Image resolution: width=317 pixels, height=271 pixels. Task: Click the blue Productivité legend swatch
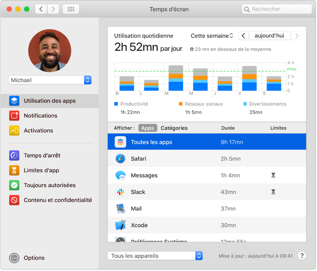click(116, 103)
